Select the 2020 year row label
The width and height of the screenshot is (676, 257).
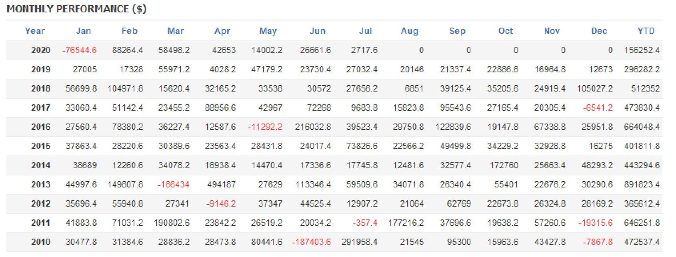(41, 50)
